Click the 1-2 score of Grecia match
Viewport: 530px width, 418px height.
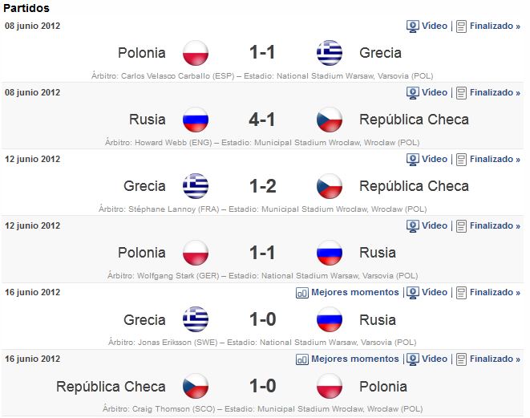coord(263,186)
